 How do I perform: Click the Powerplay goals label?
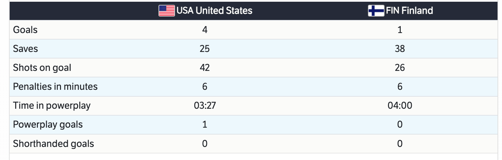(x=48, y=124)
